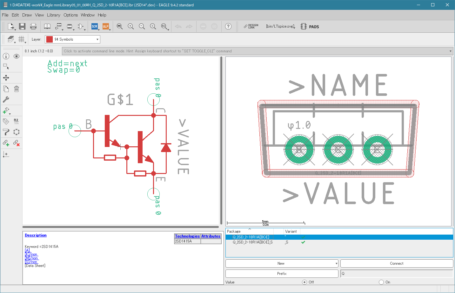Click the Help question mark icon
Image resolution: width=455 pixels, height=293 pixels.
pyautogui.click(x=228, y=26)
